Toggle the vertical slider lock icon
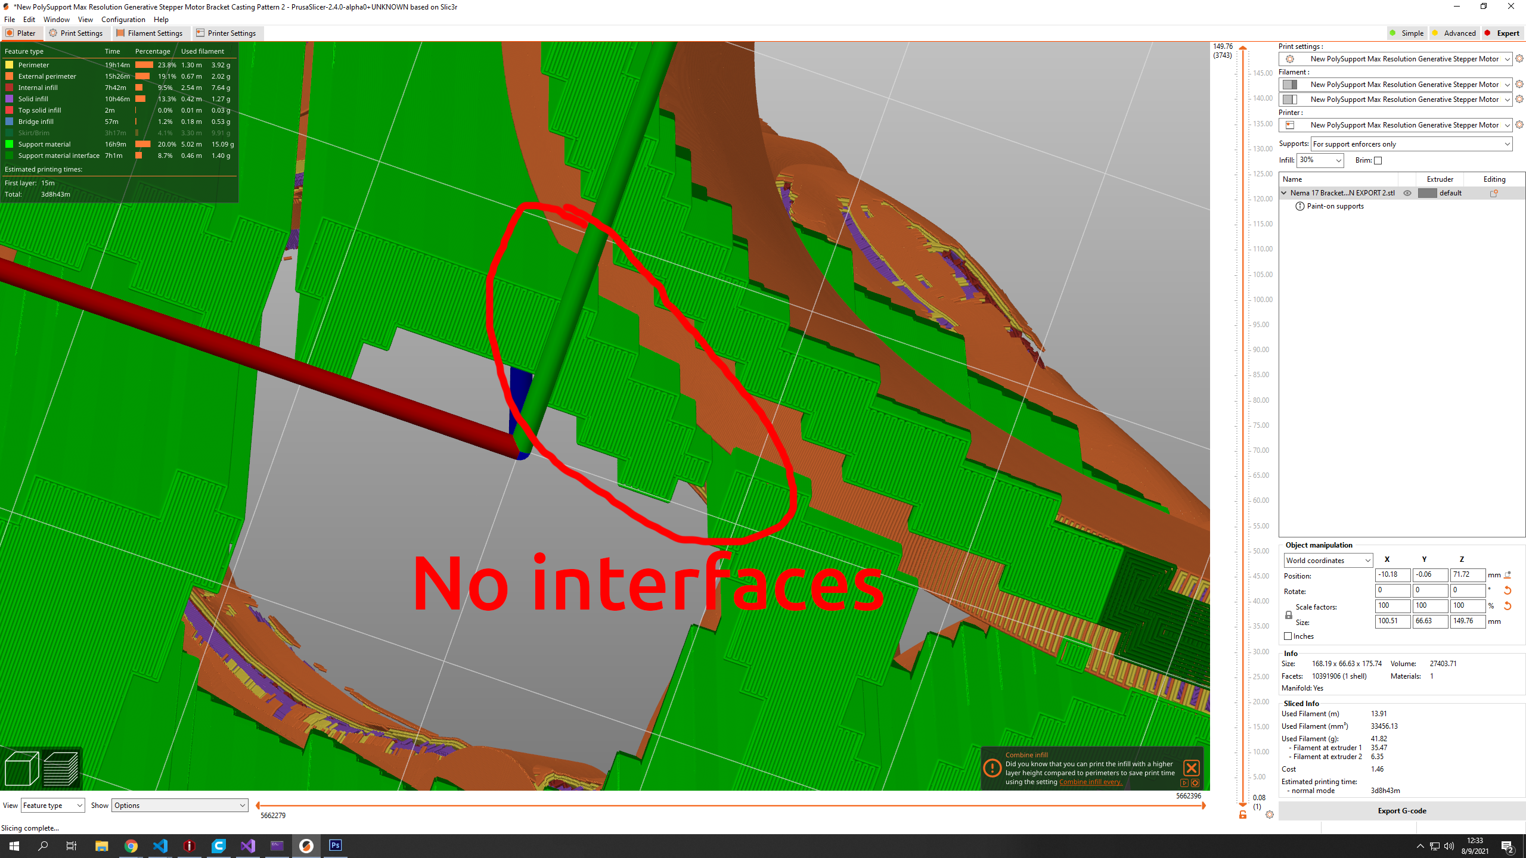1526x858 pixels. click(1243, 815)
